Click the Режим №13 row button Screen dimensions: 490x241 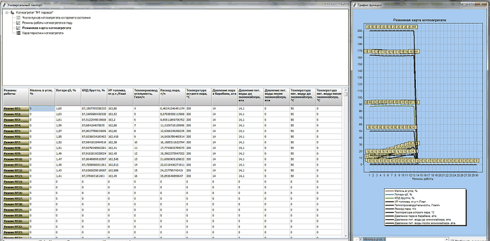pyautogui.click(x=16, y=176)
